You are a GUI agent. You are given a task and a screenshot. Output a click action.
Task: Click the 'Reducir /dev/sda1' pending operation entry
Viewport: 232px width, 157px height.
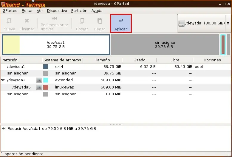click(52, 129)
